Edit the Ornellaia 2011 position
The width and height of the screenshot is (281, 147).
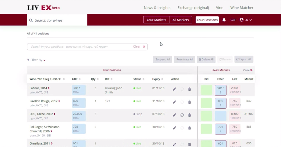pos(174,144)
